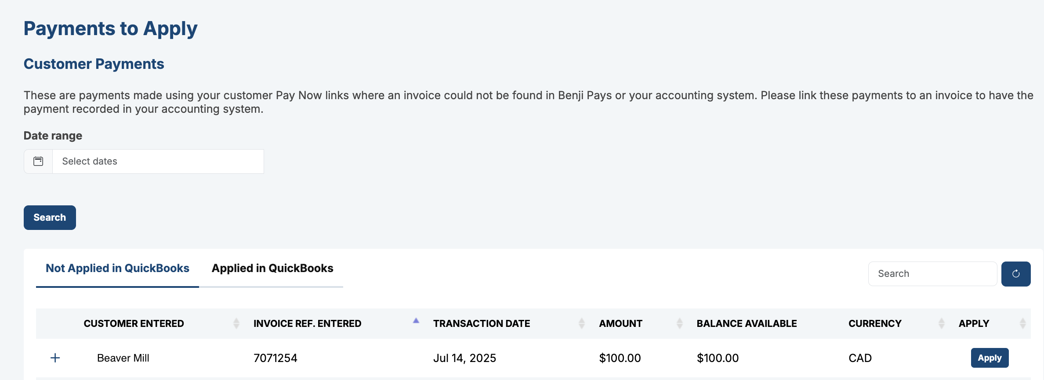Switch to Not Applied in QuickBooks tab
Viewport: 1044px width, 380px height.
(117, 269)
